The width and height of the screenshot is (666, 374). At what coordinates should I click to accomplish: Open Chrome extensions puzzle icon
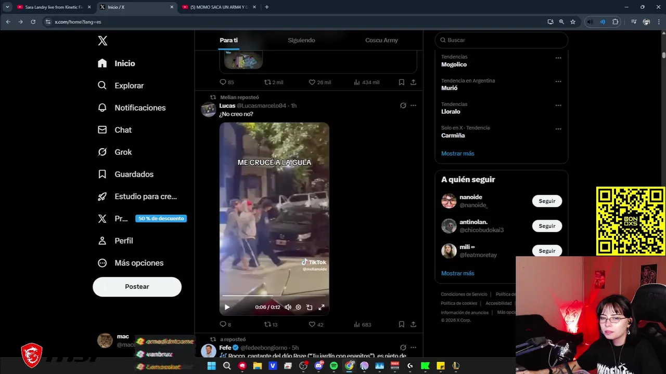pos(616,22)
